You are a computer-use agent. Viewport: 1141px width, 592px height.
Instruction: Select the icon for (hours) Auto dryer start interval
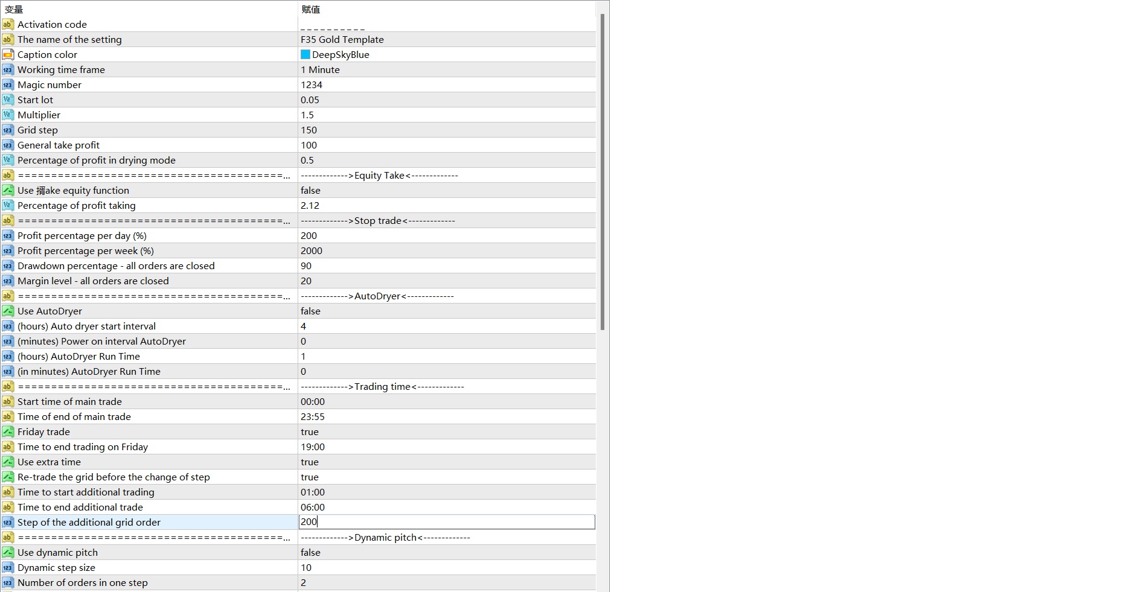pos(8,326)
